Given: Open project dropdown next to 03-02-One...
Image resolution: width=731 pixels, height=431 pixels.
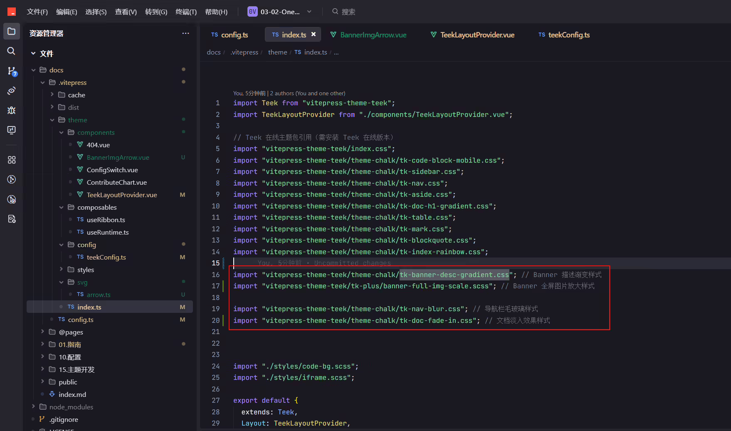Looking at the screenshot, I should [x=309, y=12].
